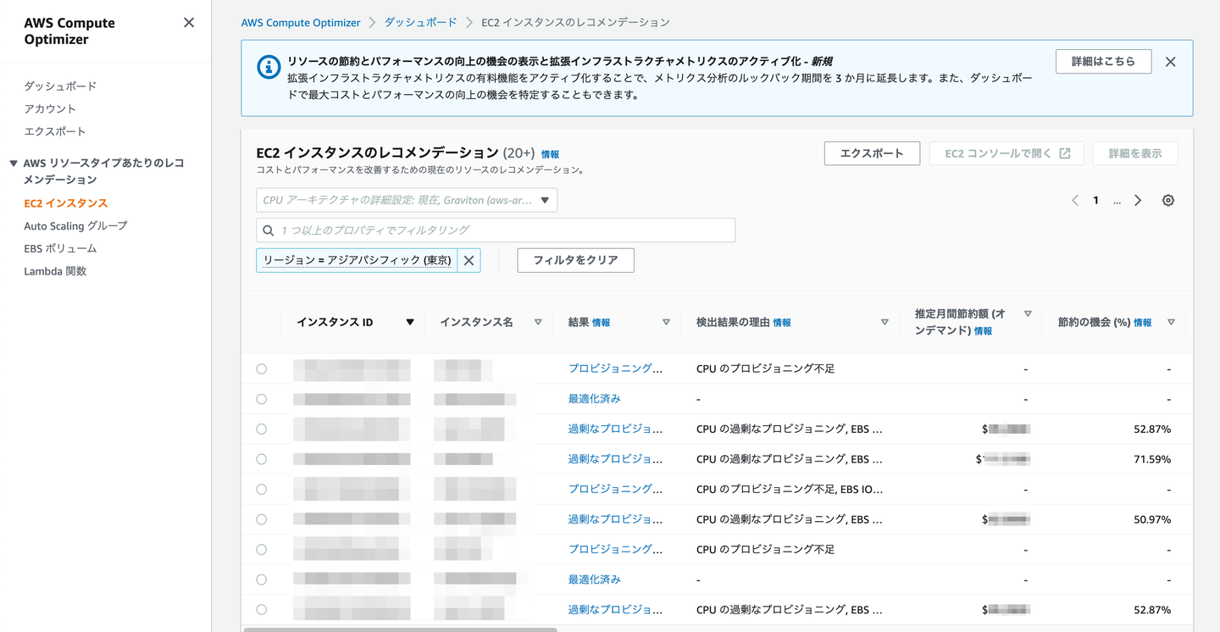Close the blue notification banner
This screenshot has height=632, width=1220.
click(x=1171, y=61)
